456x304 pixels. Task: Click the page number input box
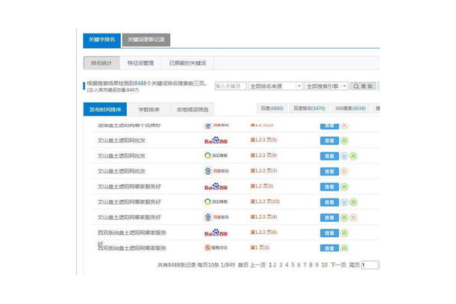[370, 265]
